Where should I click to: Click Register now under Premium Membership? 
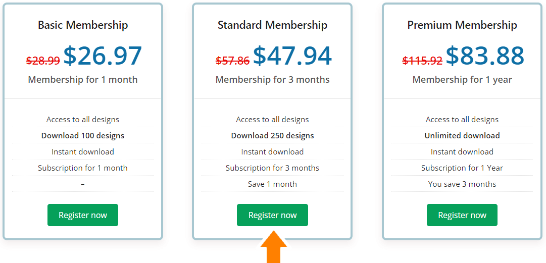pos(462,215)
